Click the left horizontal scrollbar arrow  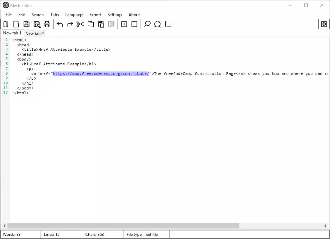(x=4, y=226)
